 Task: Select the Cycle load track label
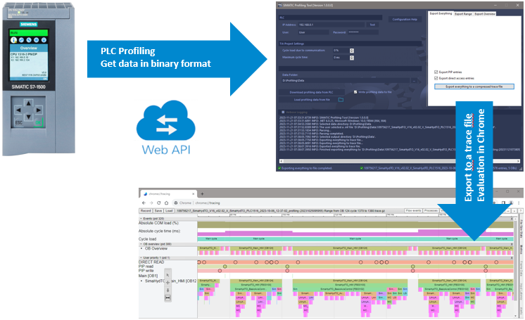147,239
